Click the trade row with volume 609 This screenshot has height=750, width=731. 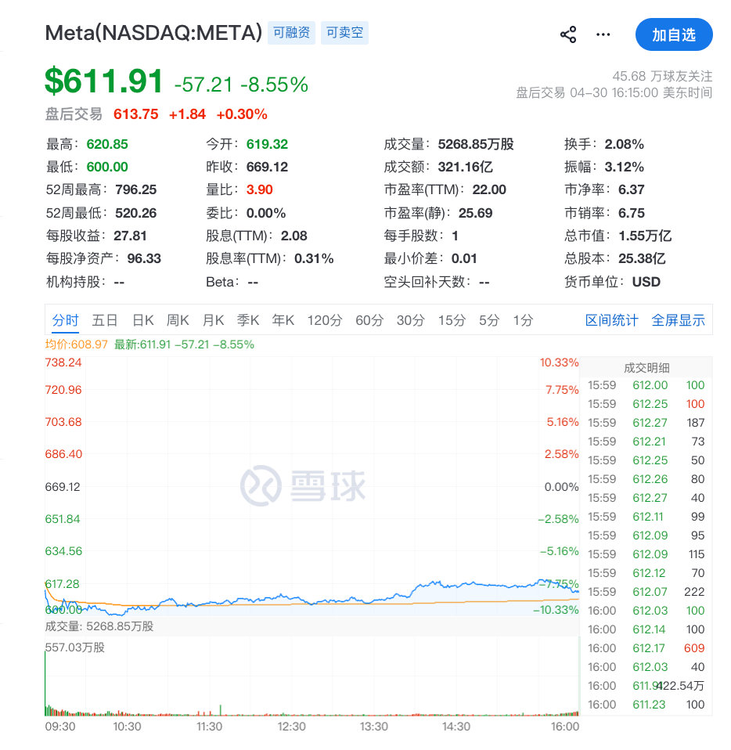click(646, 648)
